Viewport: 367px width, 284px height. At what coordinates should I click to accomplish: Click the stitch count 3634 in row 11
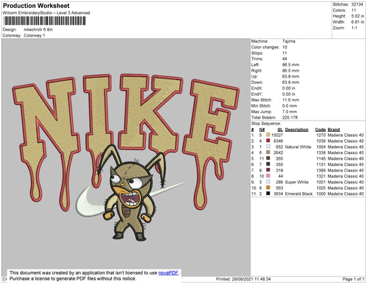pos(278,194)
